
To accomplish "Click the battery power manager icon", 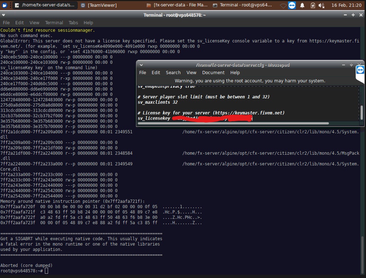I will pos(313,5).
